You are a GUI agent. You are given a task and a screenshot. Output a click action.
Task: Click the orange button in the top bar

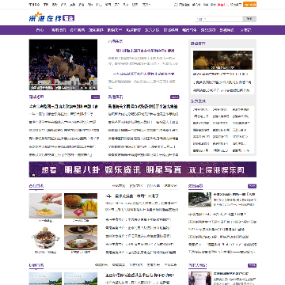coord(249,5)
